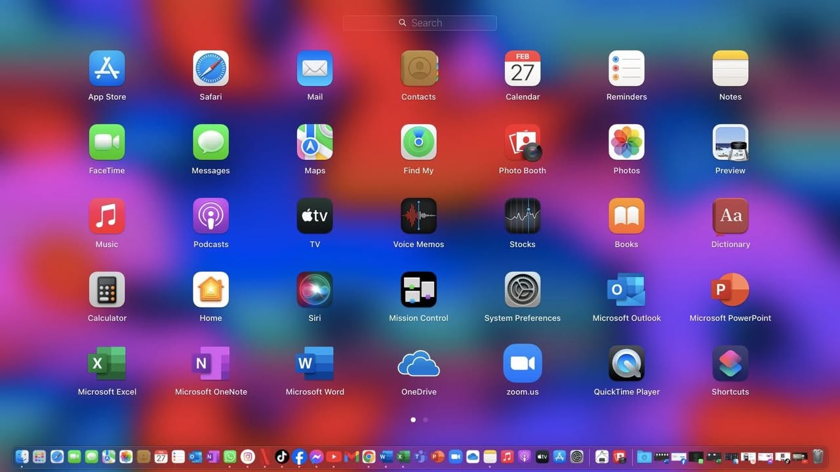Launch Reminders from the Launchpad grid
Viewport: 840px width, 472px height.
coord(626,68)
